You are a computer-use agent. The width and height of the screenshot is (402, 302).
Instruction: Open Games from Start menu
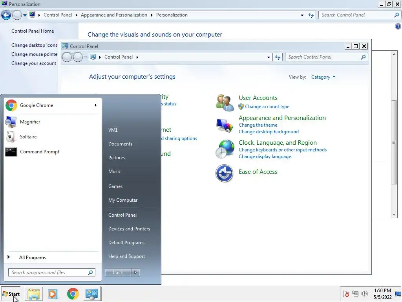[115, 186]
